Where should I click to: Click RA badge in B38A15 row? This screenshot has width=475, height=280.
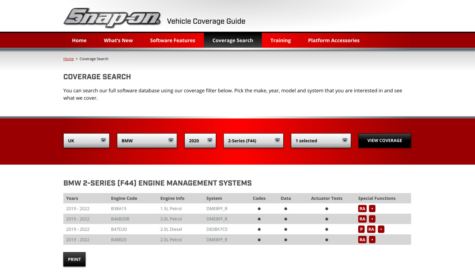362,208
